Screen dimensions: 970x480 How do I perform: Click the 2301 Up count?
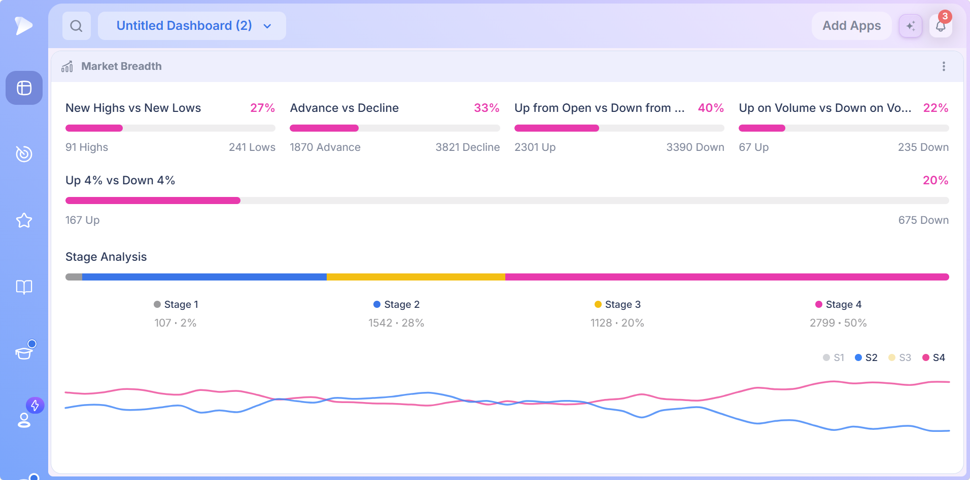pyautogui.click(x=535, y=147)
